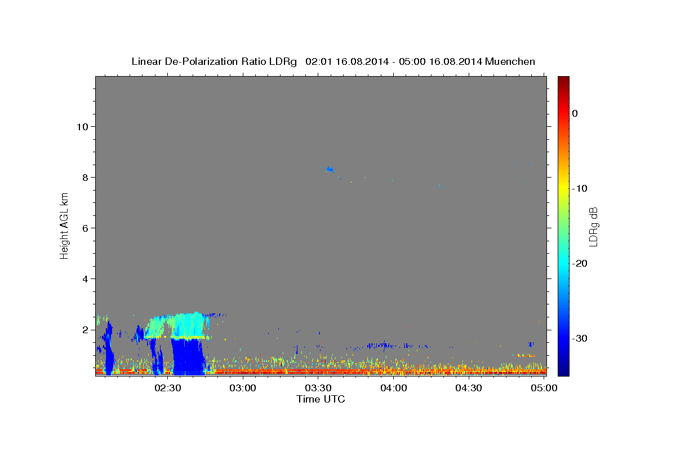676x451 pixels.
Task: Click the large blue precipitation column near 02:40
Action: pos(188,357)
